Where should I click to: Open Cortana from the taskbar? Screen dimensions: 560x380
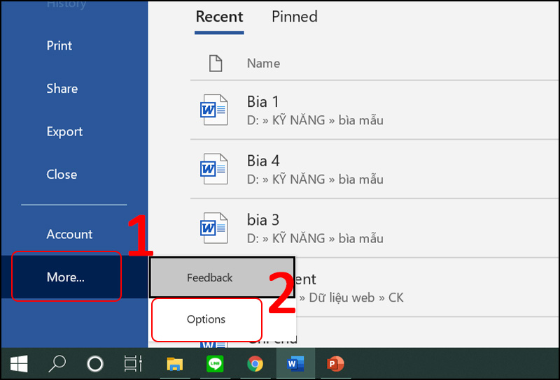pyautogui.click(x=94, y=364)
